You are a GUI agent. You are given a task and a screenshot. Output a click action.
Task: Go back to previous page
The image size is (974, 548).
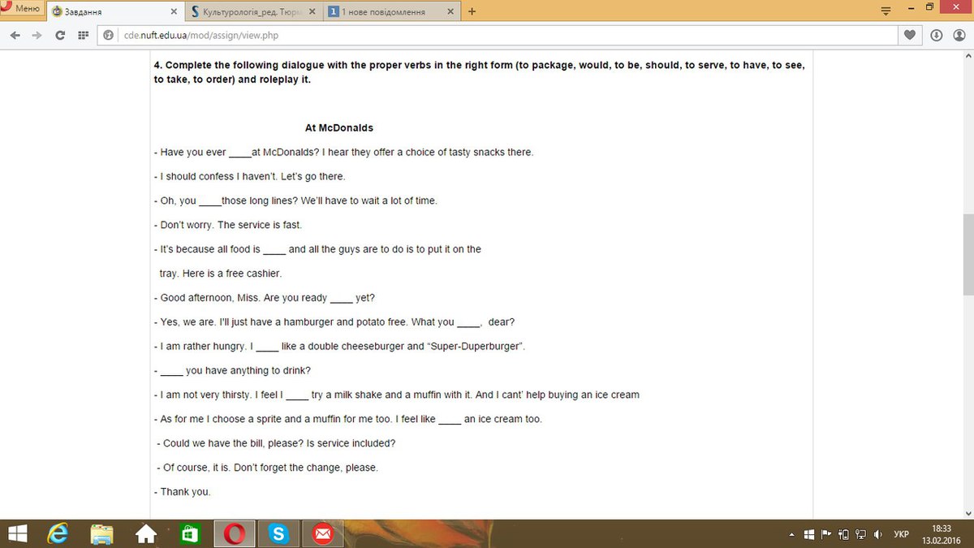pos(15,36)
